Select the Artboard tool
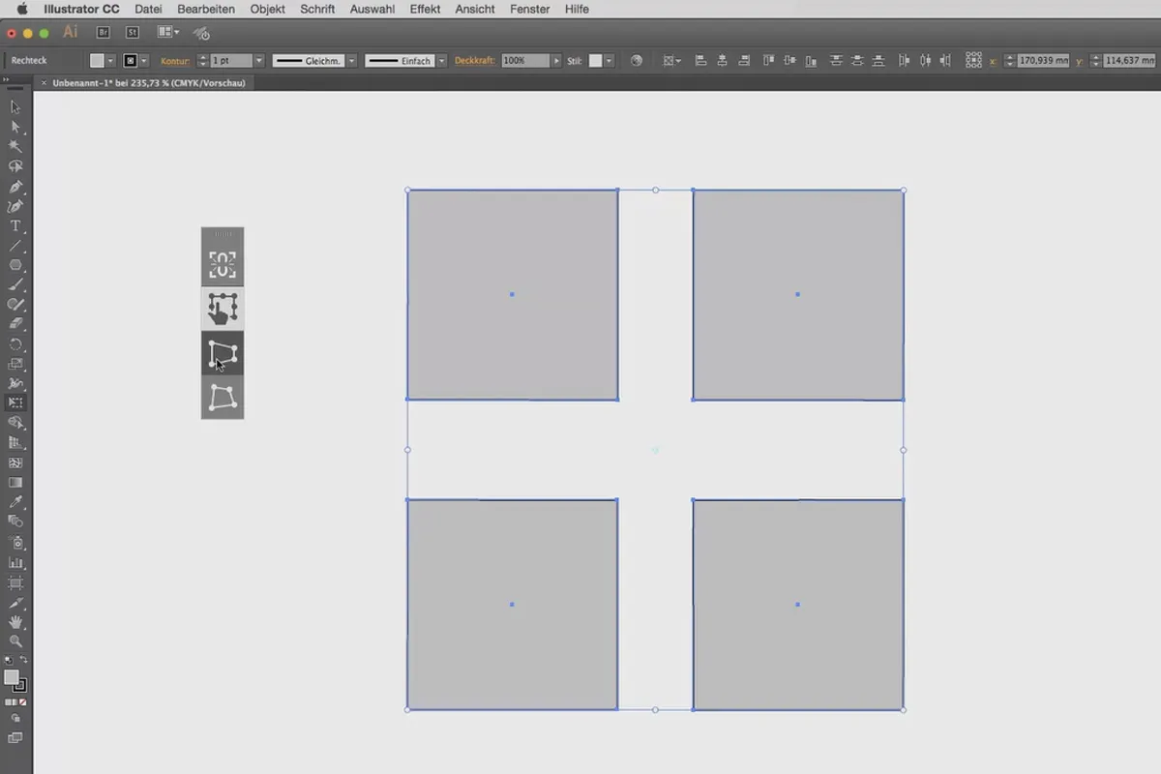The image size is (1161, 774). click(x=15, y=582)
